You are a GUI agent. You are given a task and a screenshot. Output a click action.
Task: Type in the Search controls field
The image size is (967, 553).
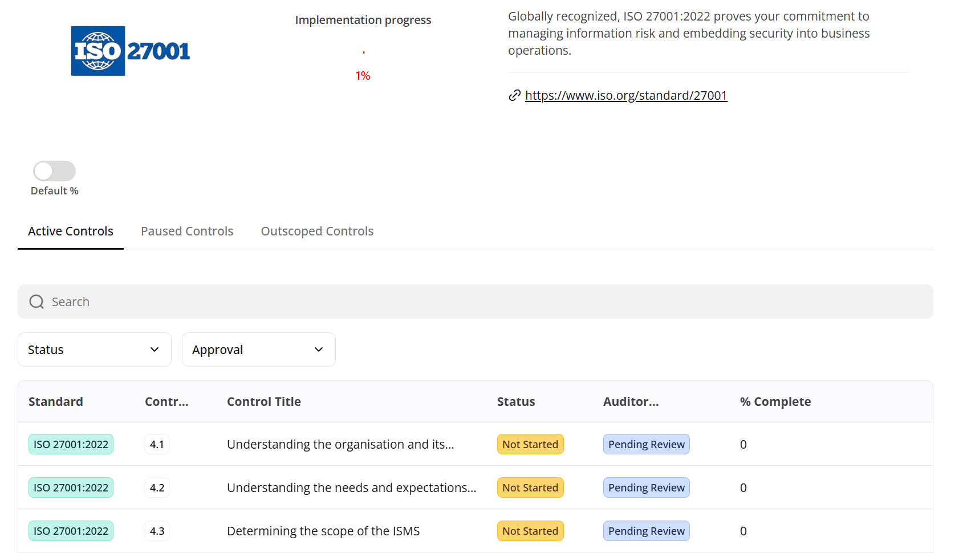490,302
